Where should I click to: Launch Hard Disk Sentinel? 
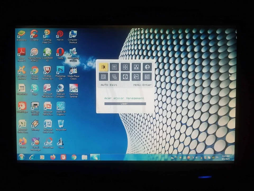pos(74,91)
